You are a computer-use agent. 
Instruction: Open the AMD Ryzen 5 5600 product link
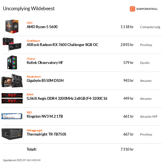[x=42, y=27]
